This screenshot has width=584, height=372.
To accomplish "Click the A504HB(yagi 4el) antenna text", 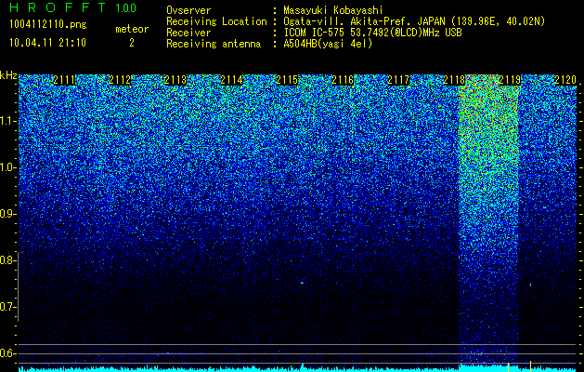I will click(x=328, y=44).
